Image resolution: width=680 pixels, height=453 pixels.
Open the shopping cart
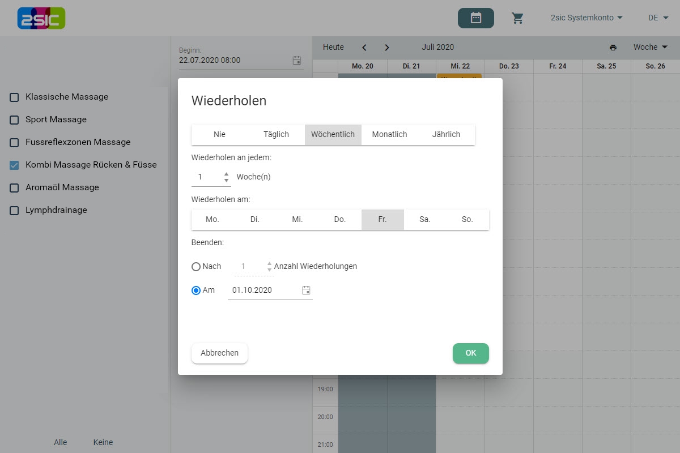[517, 18]
